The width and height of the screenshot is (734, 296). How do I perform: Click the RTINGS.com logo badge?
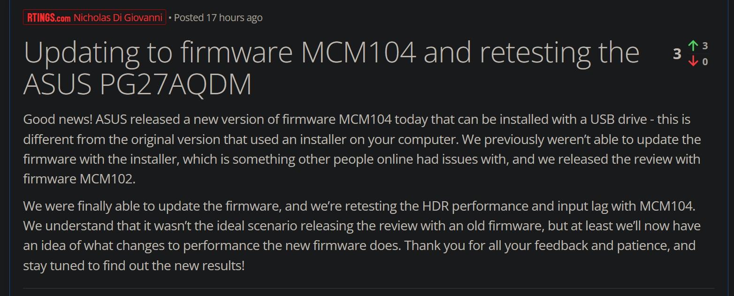48,18
